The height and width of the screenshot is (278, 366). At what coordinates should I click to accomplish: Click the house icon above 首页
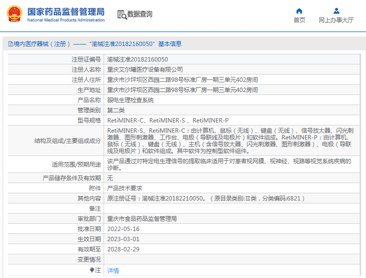tap(299, 11)
